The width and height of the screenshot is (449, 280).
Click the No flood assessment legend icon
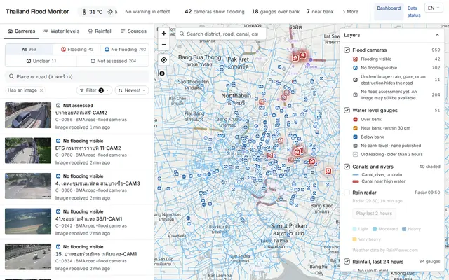(x=355, y=94)
